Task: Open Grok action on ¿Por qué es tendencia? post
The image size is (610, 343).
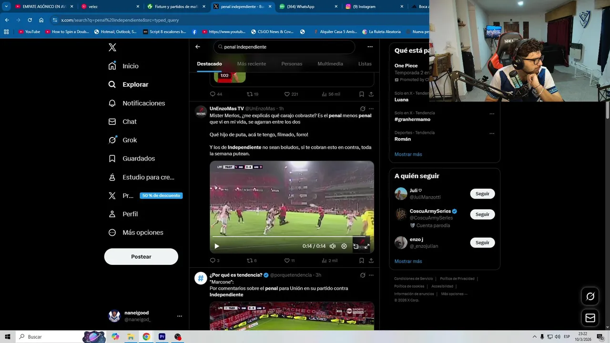Action: click(363, 275)
